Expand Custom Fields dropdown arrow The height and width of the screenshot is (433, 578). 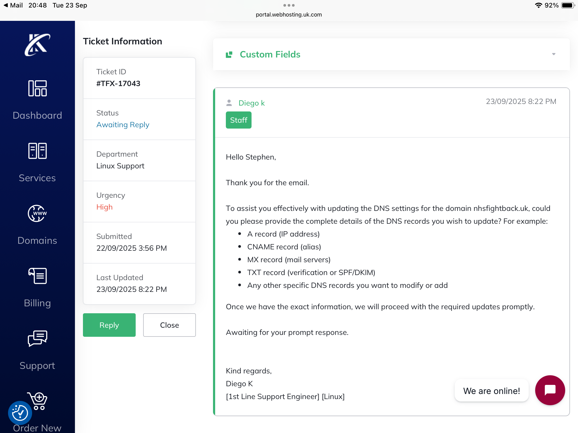(554, 54)
